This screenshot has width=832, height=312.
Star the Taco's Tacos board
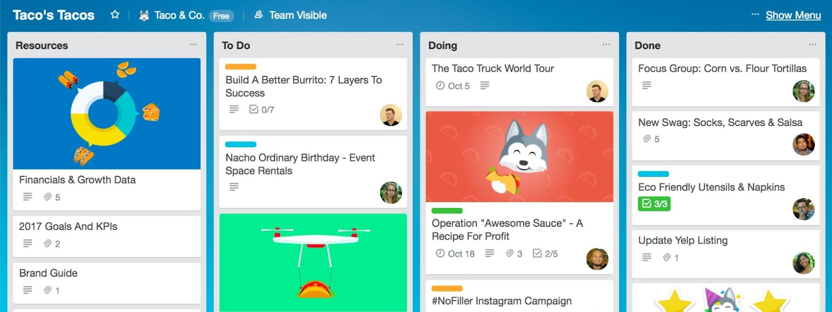coord(115,15)
